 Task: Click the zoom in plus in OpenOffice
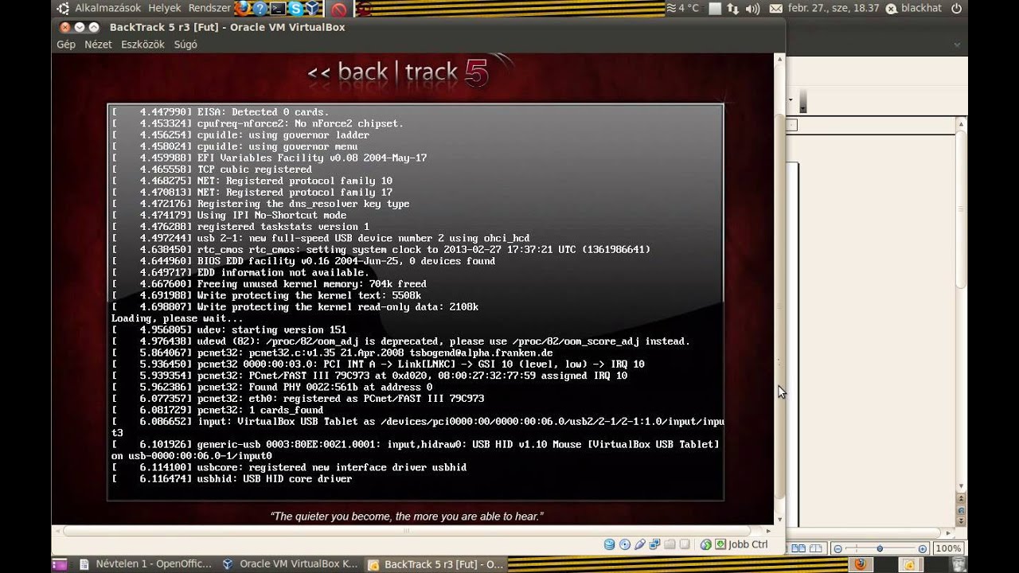922,548
